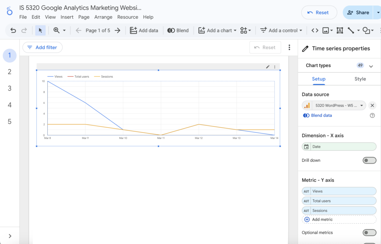The image size is (381, 244).
Task: Open the data source help icon
Action: pos(372,116)
